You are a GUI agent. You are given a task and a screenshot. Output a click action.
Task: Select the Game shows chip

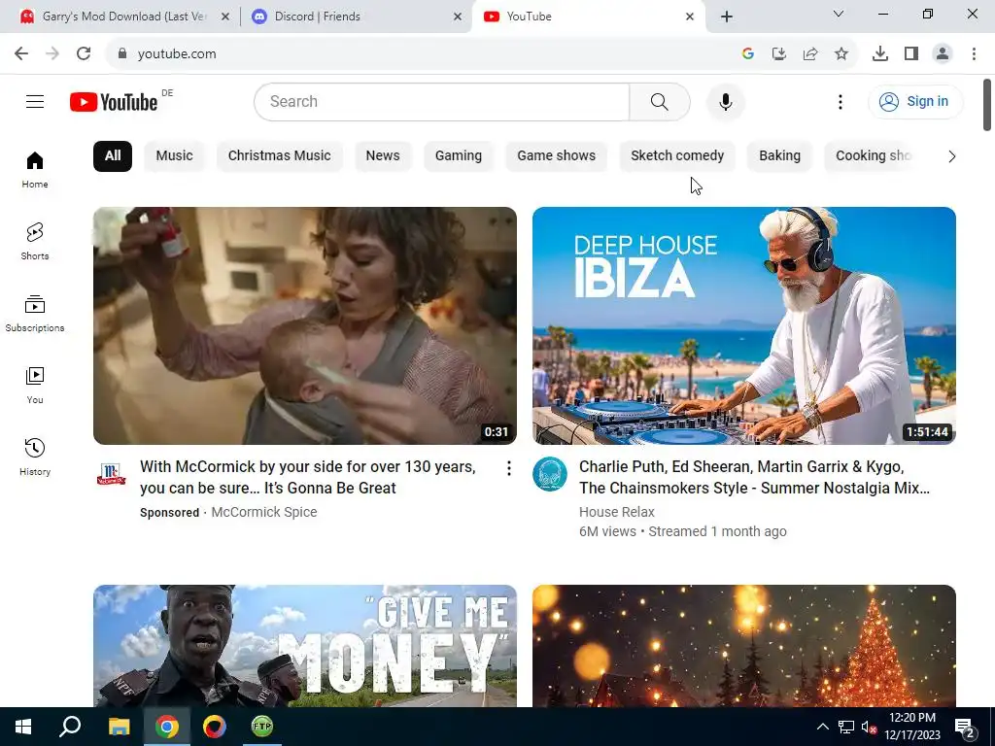557,156
